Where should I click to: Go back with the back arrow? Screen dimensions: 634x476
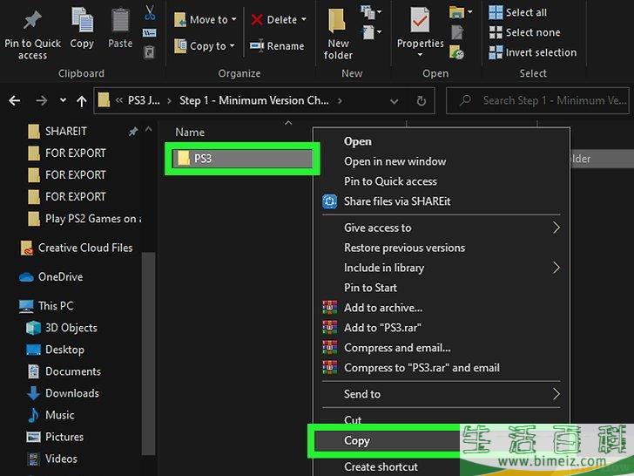pos(15,100)
